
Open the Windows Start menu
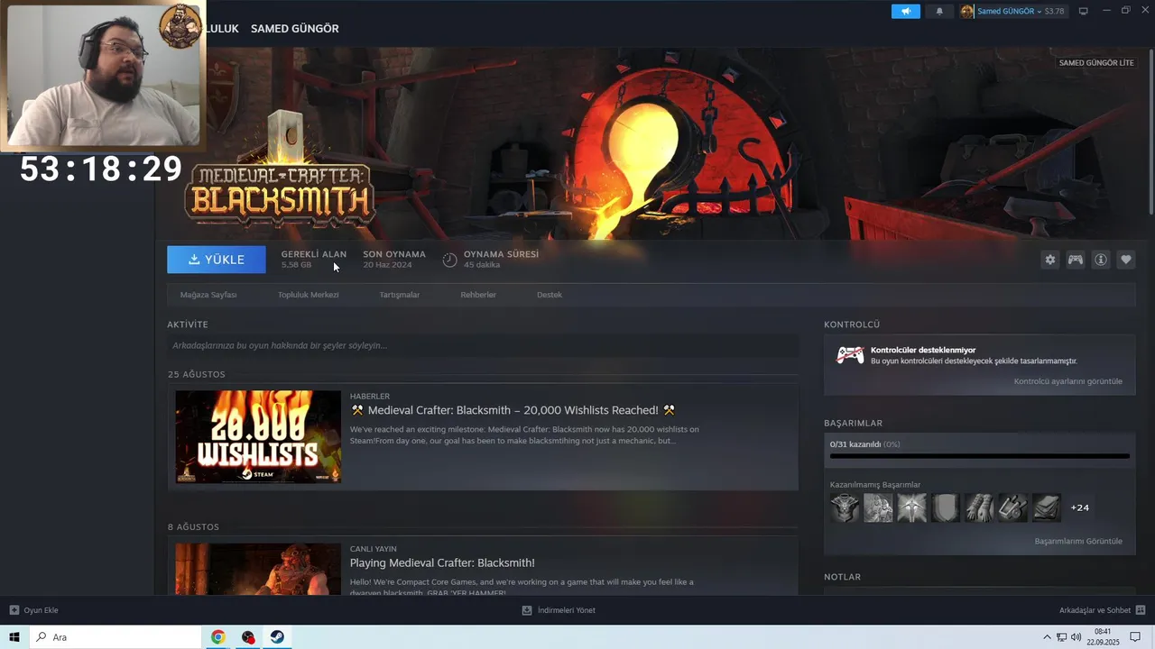(x=14, y=637)
